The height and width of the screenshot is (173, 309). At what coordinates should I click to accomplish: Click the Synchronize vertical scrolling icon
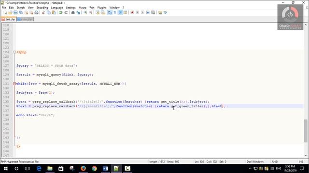point(98,12)
